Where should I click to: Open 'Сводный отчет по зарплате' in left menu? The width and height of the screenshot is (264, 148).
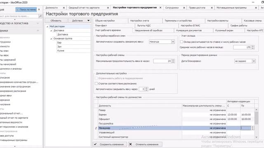tap(14, 118)
